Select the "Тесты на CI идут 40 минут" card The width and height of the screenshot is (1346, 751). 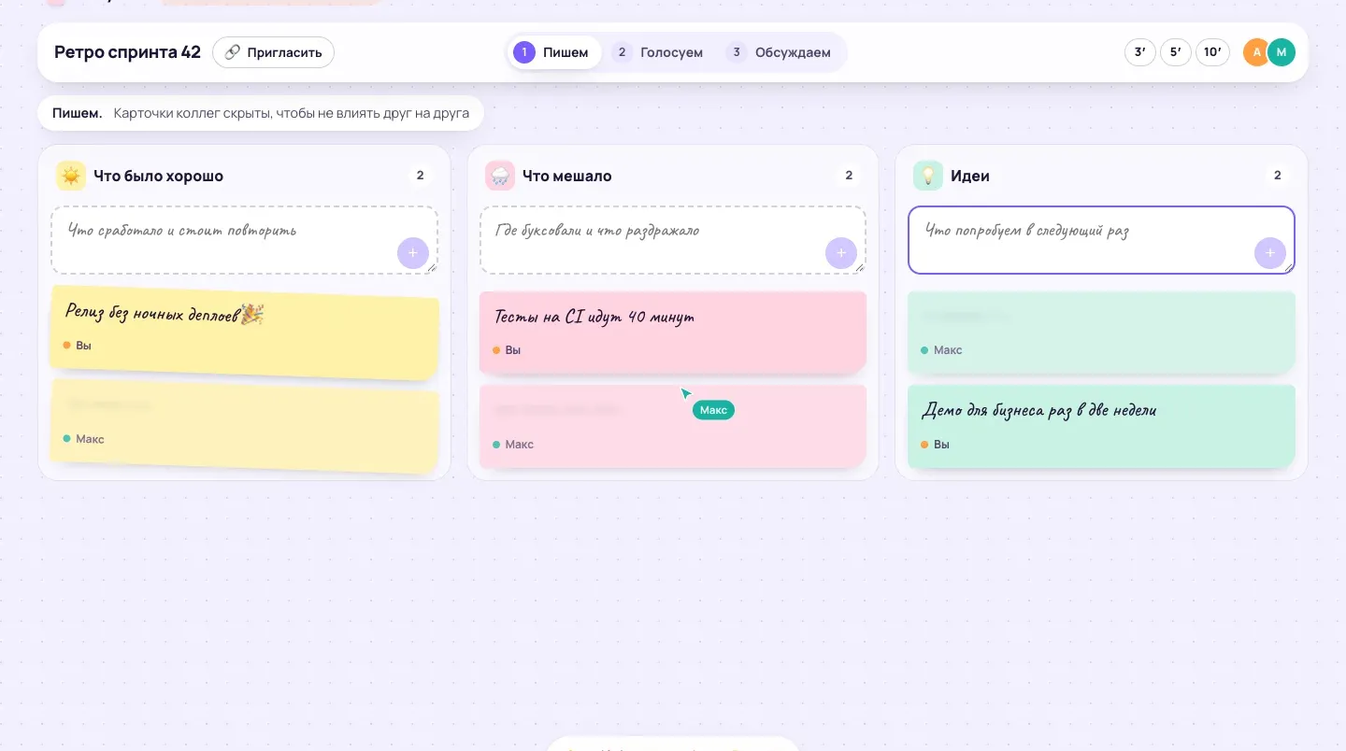[673, 333]
